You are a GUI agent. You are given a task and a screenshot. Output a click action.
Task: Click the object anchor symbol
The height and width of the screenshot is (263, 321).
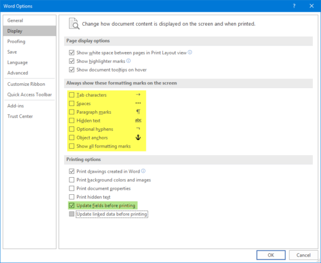pyautogui.click(x=138, y=138)
